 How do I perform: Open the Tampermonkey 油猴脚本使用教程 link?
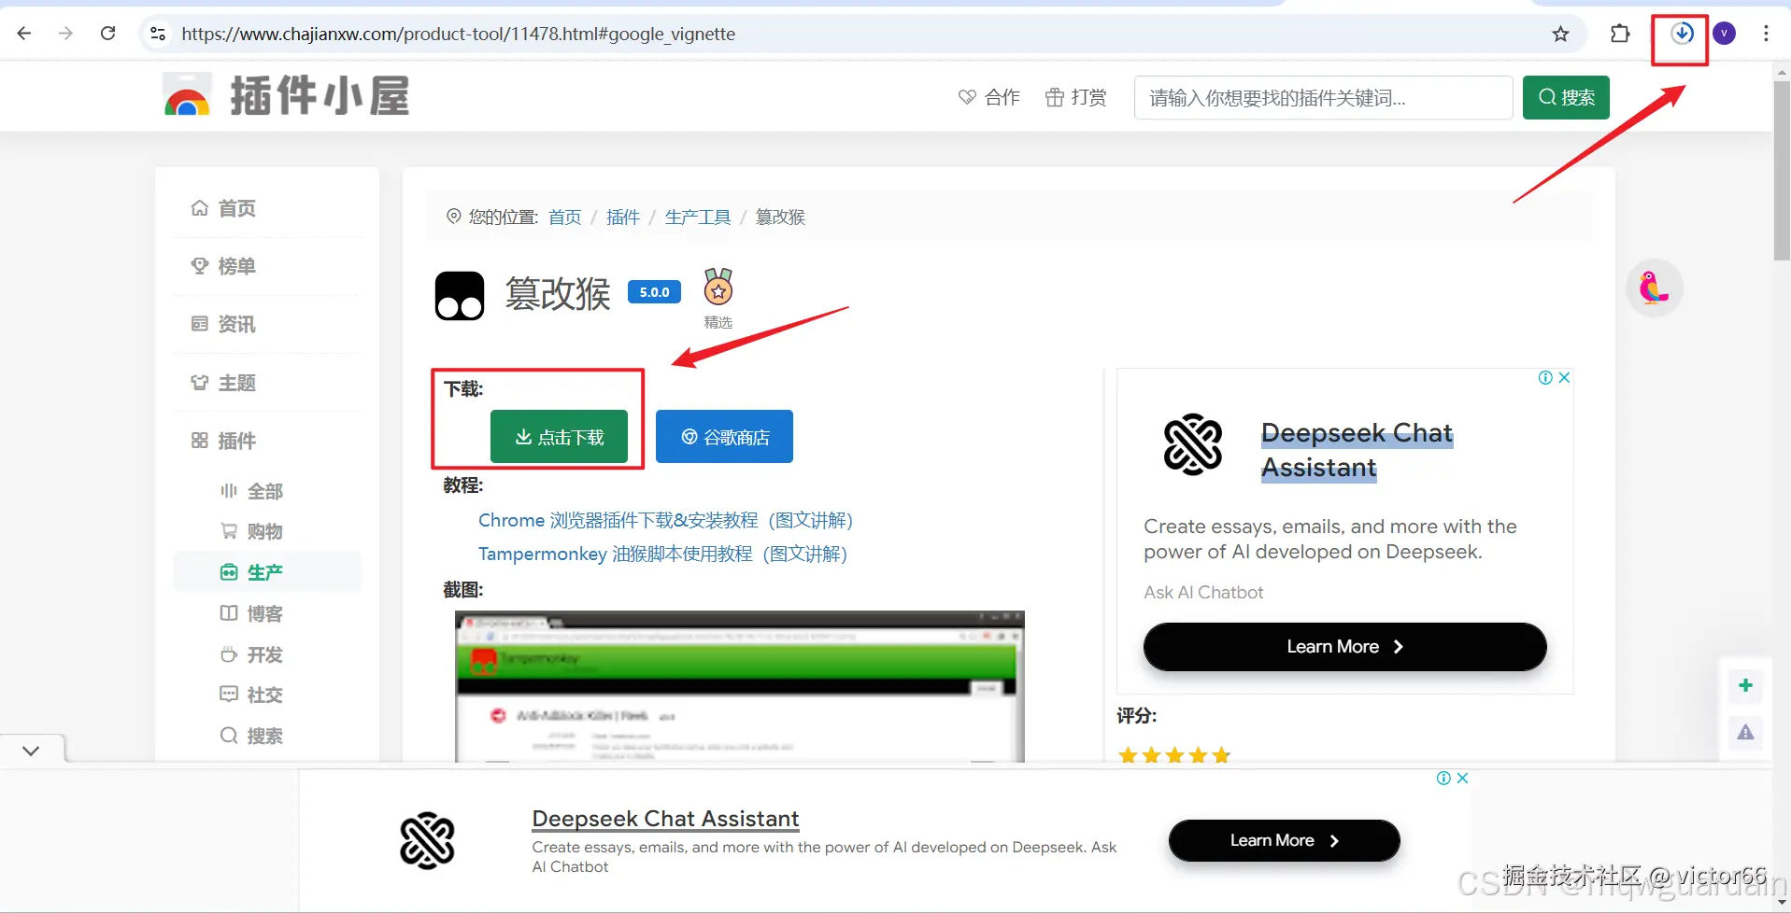click(x=663, y=554)
